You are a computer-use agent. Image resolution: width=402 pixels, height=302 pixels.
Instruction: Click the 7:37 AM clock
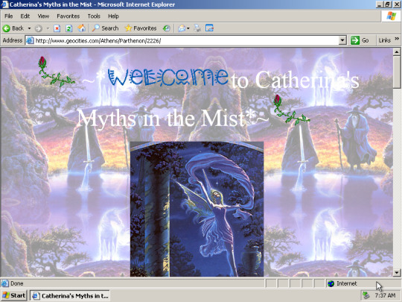click(385, 295)
